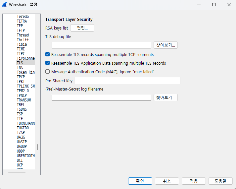Select UA3G protocol
The height and width of the screenshot is (189, 236).
coord(21,137)
